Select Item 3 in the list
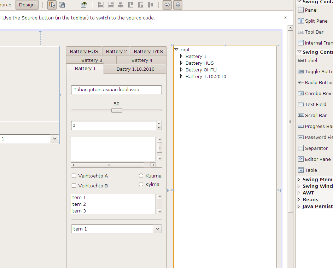 tap(113, 211)
